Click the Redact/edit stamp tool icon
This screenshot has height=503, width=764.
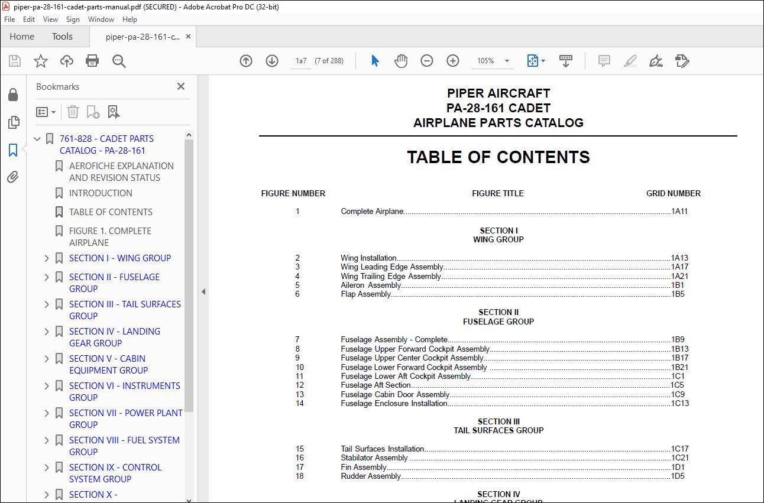682,61
